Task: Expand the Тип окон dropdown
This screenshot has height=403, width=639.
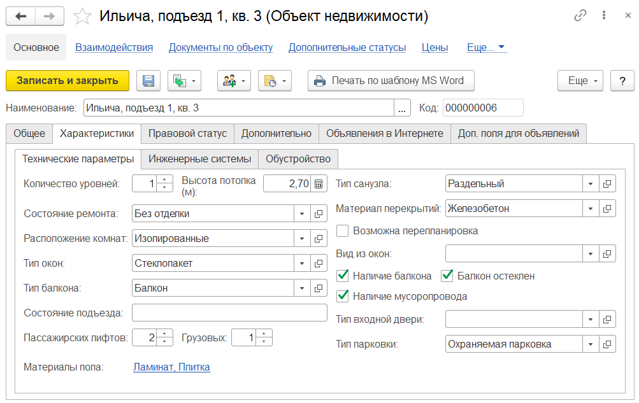Action: point(301,264)
